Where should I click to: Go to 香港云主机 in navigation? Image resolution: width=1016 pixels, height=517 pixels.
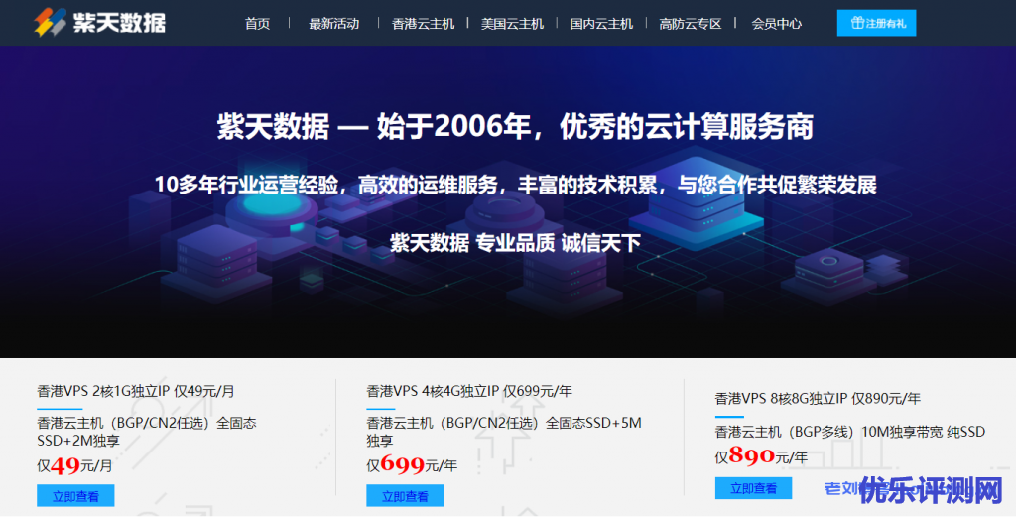click(x=423, y=24)
